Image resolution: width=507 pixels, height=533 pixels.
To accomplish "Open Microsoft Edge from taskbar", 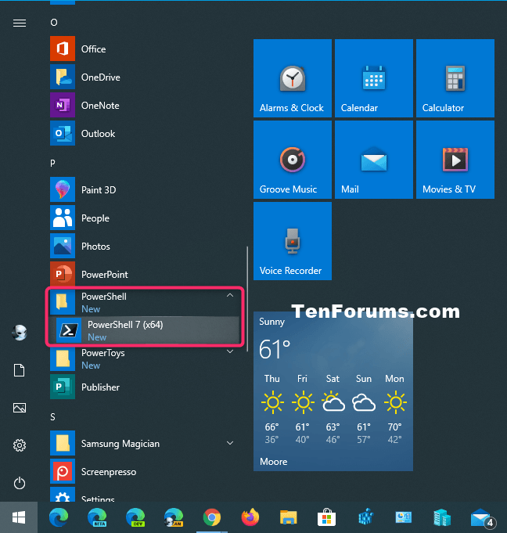I will [59, 517].
